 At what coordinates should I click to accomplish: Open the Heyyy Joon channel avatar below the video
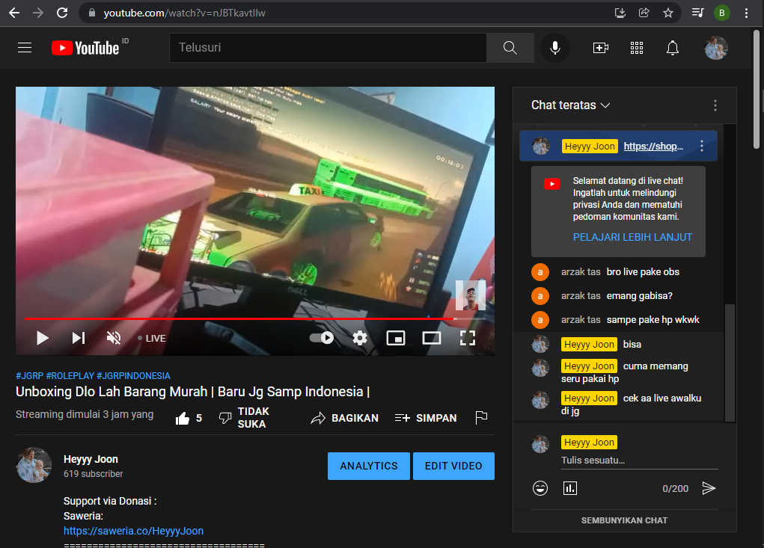point(34,465)
